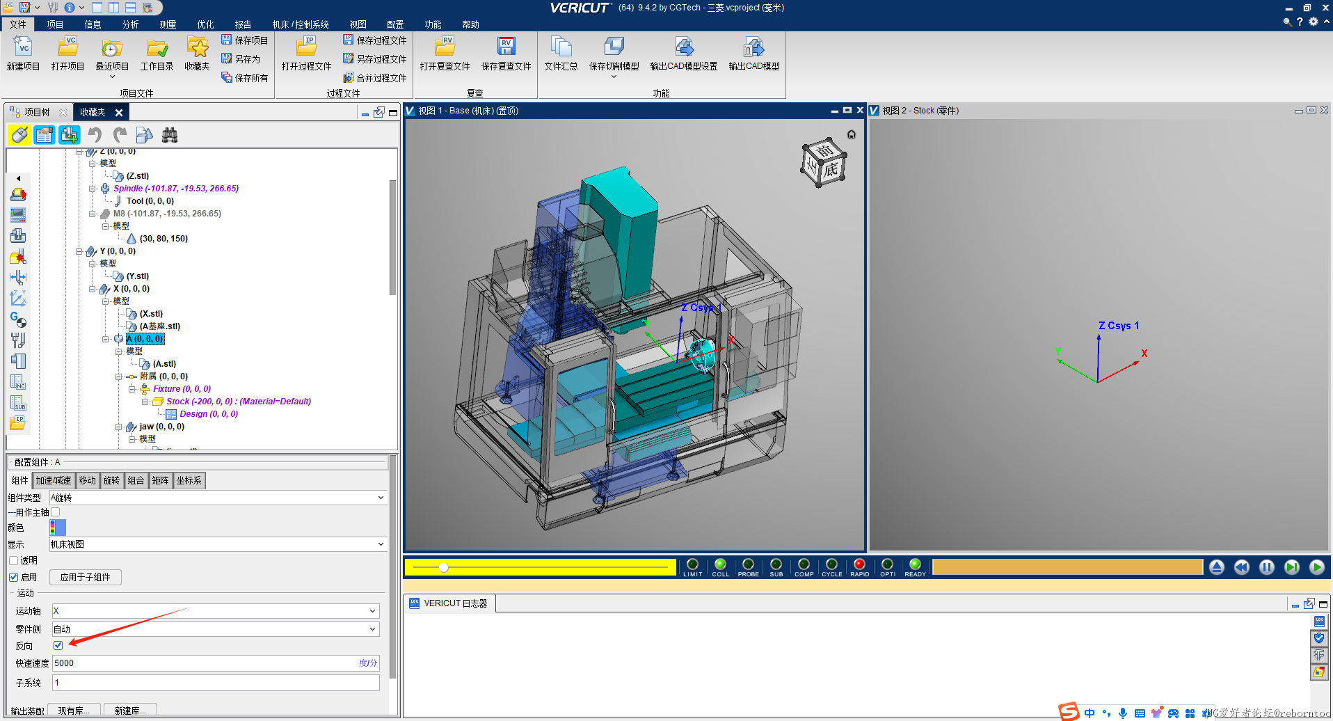The image size is (1333, 721).
Task: Click the LIMIT status light
Action: click(x=692, y=564)
